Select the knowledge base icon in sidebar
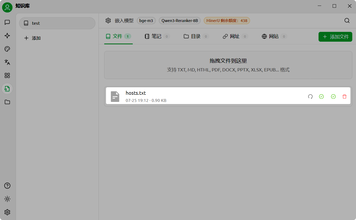Image resolution: width=356 pixels, height=220 pixels. pos(7,89)
